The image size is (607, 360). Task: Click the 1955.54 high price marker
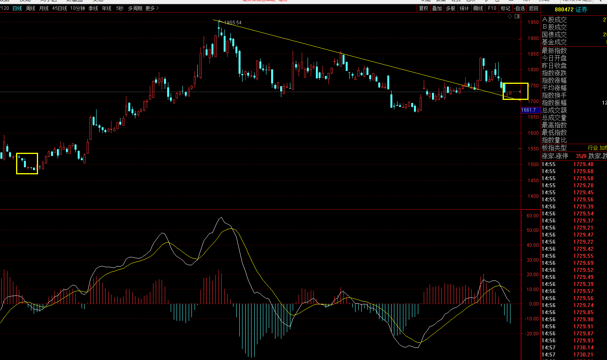point(233,23)
